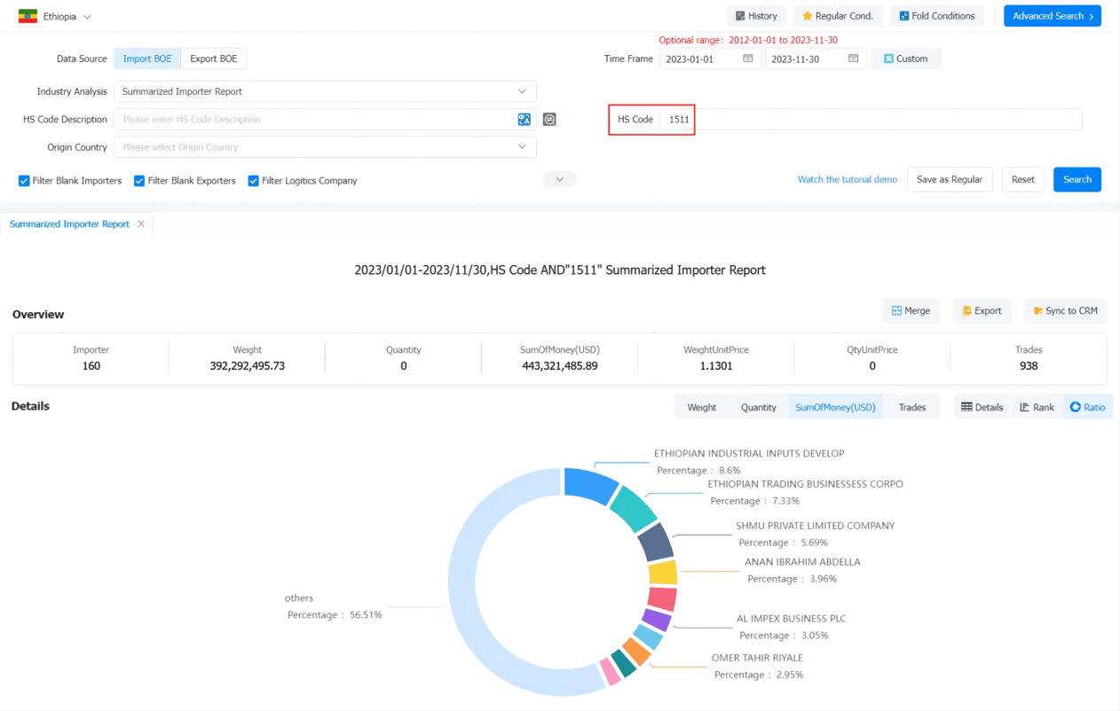
Task: Expand more filter conditions chevron
Action: click(560, 179)
